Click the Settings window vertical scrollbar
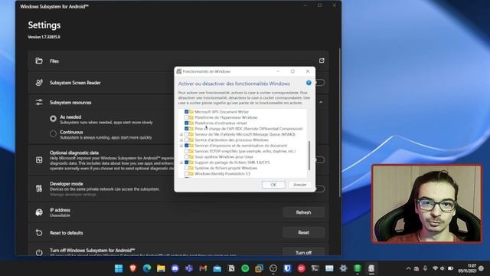Image resolution: width=490 pixels, height=276 pixels. click(x=340, y=122)
